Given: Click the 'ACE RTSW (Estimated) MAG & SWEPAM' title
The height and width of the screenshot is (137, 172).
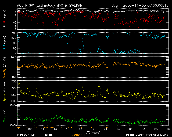Looking at the screenshot, I should pos(50,5).
